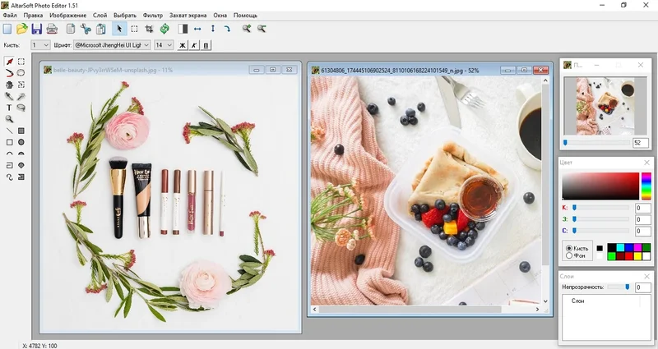Viewport: 658px width, 349px height.
Task: Select the Crop tool in toolbar
Action: point(150,29)
